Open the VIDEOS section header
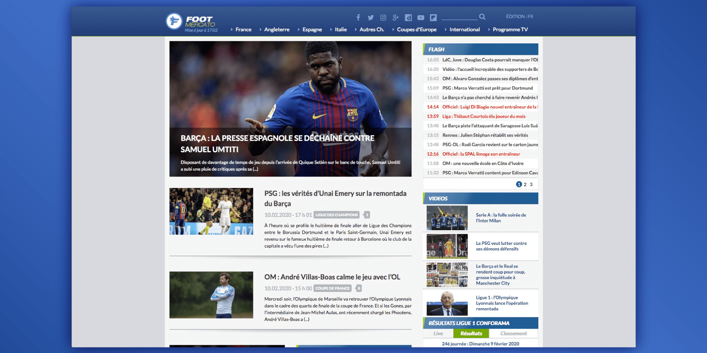This screenshot has width=707, height=353. click(x=481, y=198)
